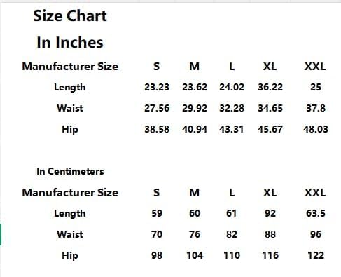Viewport: 341px width, 277px height.
Task: Click the hip value 40.94
Action: click(195, 129)
